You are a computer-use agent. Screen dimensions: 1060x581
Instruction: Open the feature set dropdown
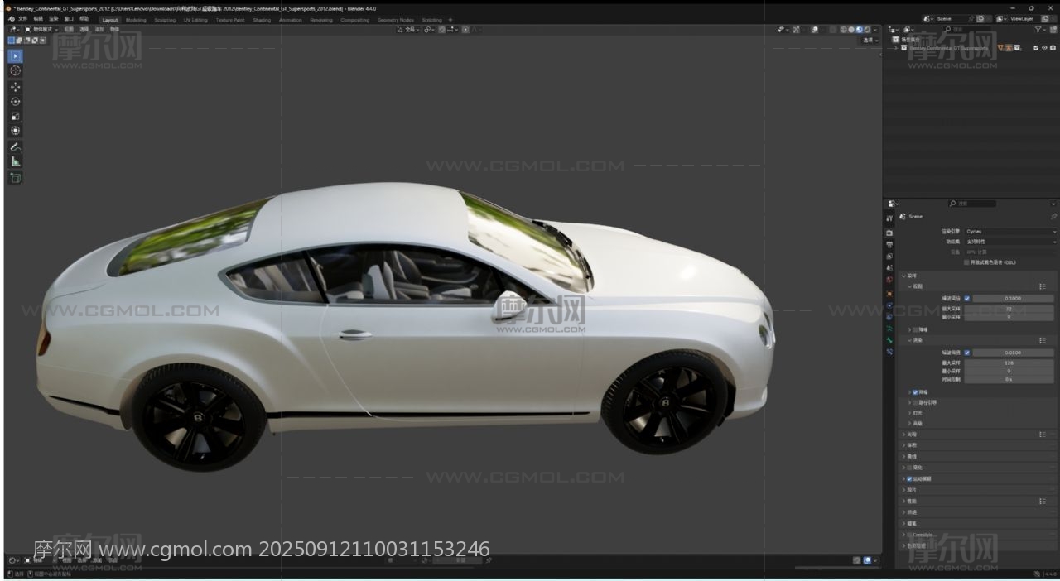[x=1009, y=242]
